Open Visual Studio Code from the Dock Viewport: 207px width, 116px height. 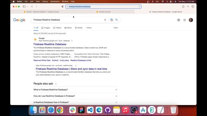point(90,110)
